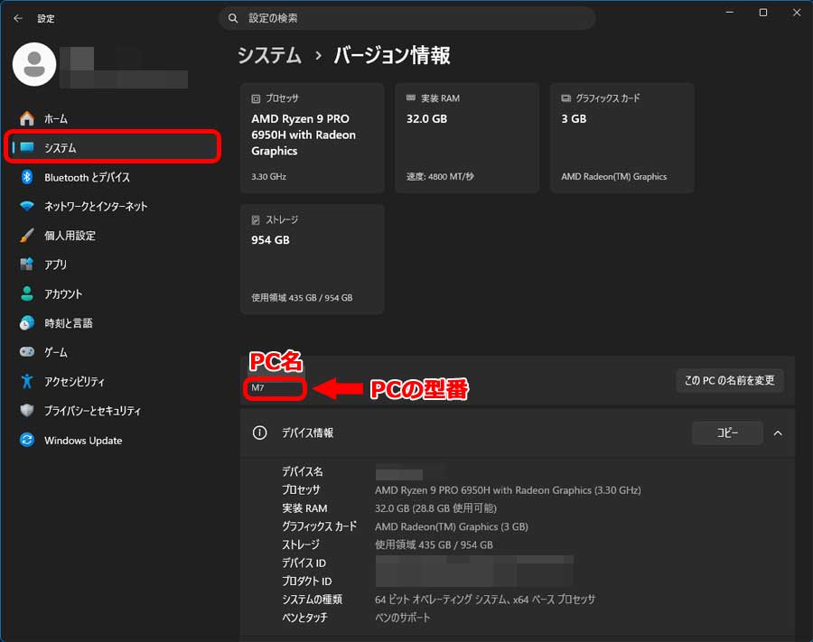The height and width of the screenshot is (642, 813).
Task: Click ペンとタッチ row label
Action: coord(305,618)
